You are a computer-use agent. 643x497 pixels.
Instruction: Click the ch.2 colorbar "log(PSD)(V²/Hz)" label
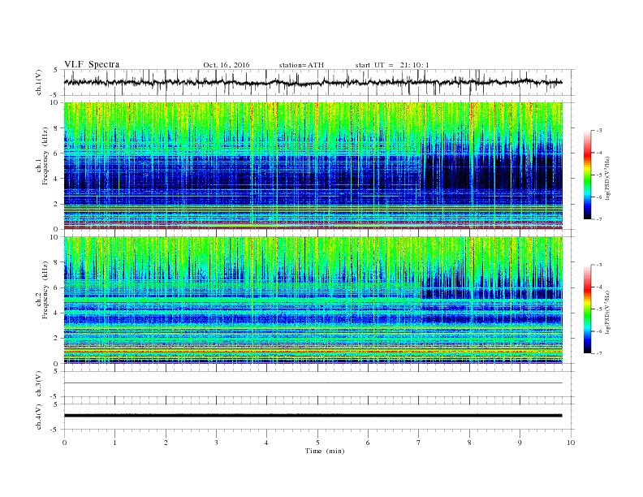tap(607, 312)
